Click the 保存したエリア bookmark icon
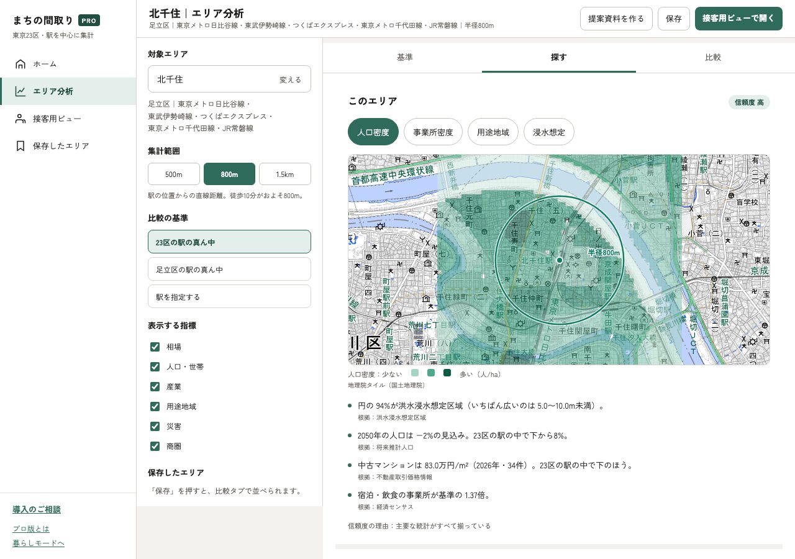The width and height of the screenshot is (795, 559). coord(20,146)
